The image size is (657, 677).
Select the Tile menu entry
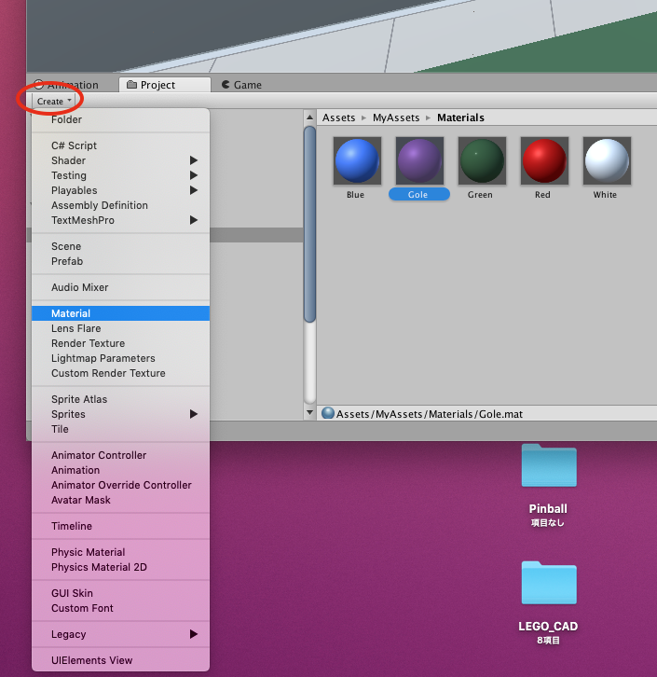pos(121,429)
